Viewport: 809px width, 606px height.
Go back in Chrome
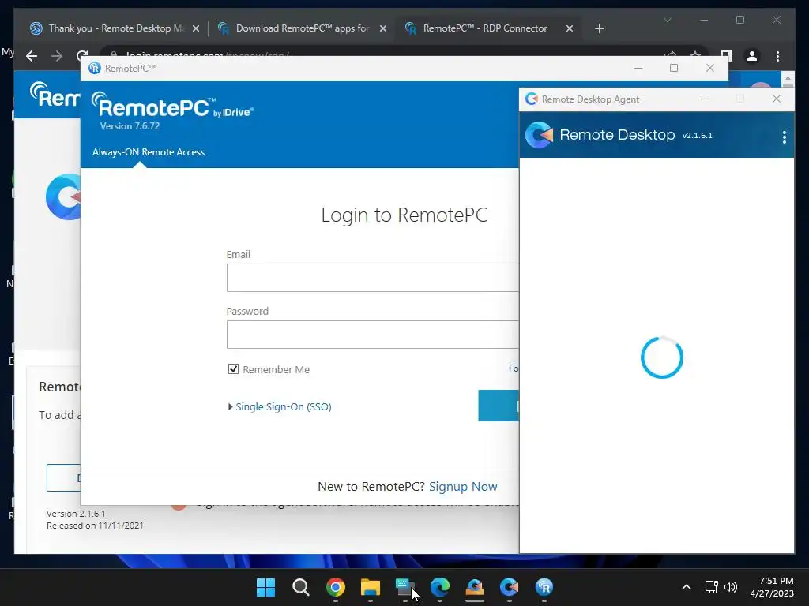[x=32, y=56]
